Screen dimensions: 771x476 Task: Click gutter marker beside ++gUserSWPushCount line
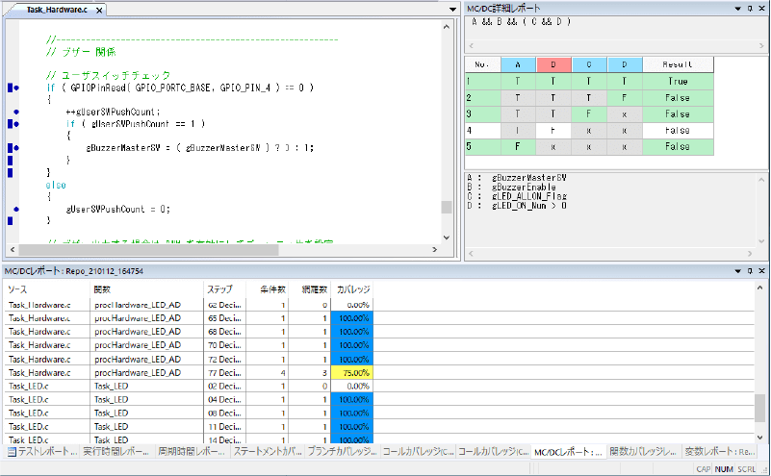17,112
